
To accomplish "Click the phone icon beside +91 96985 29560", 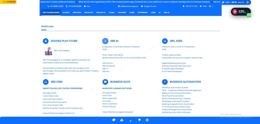I will click(48, 6).
